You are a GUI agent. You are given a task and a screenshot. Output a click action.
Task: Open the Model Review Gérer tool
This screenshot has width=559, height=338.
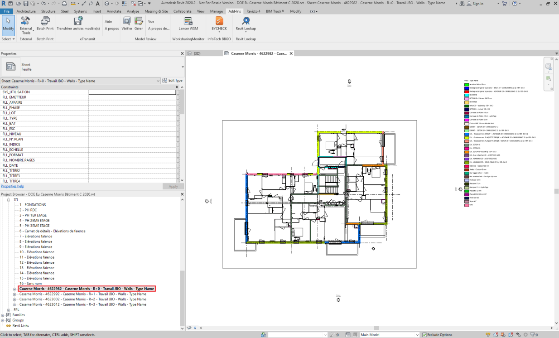click(x=139, y=24)
